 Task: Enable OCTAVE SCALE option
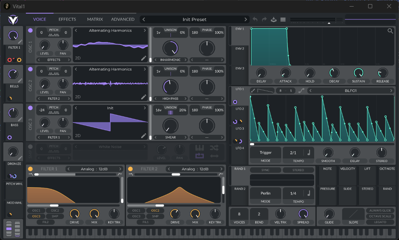coord(380,216)
